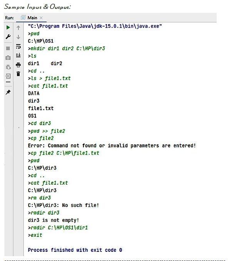Click the Pin tab icon
Viewport: 242px width, 261px height.
pyautogui.click(x=8, y=92)
